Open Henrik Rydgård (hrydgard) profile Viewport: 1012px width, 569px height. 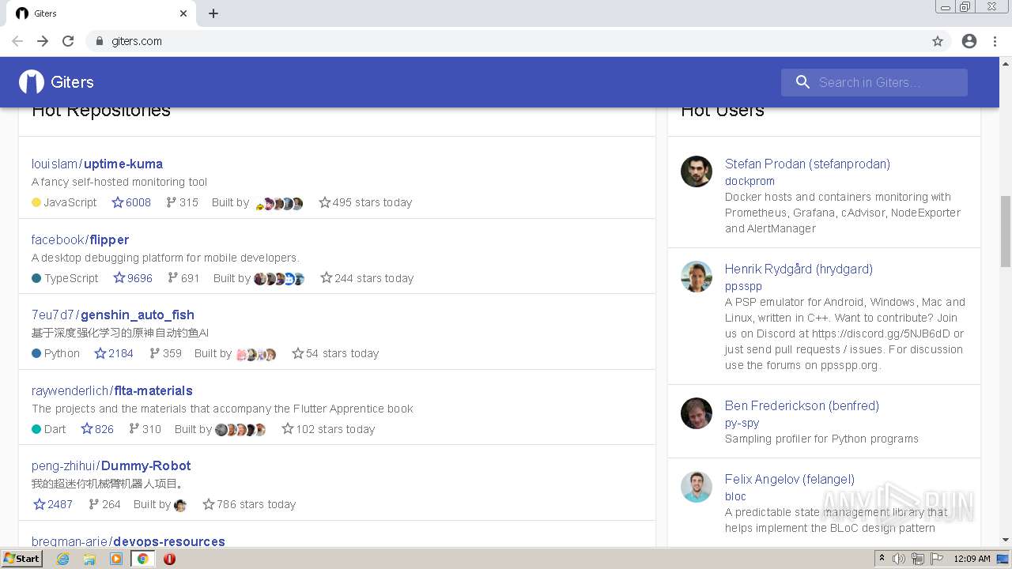coord(799,269)
